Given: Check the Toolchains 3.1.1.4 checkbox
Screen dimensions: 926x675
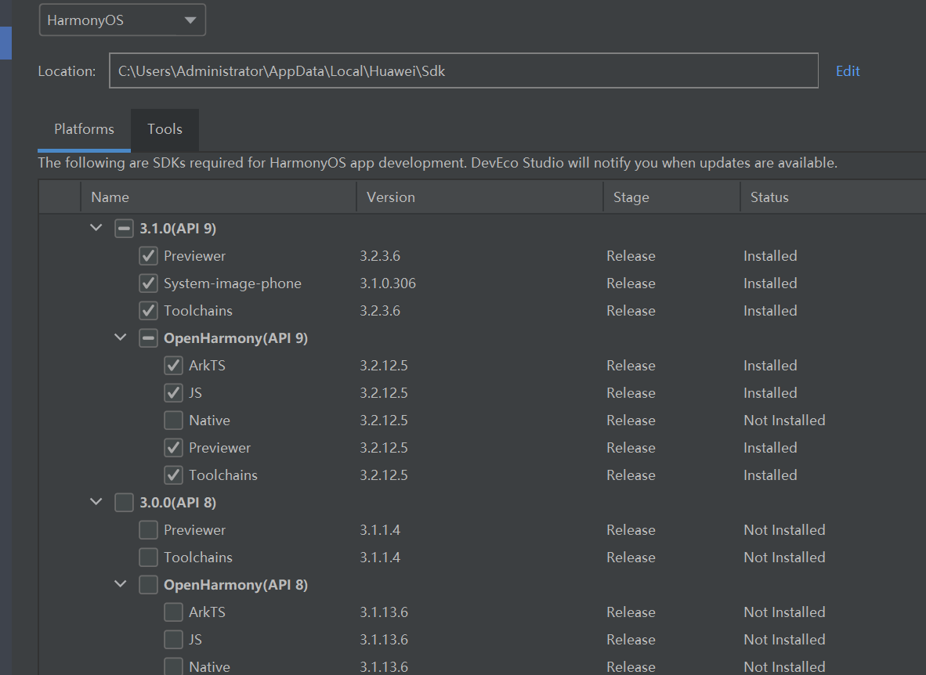Looking at the screenshot, I should tap(148, 558).
